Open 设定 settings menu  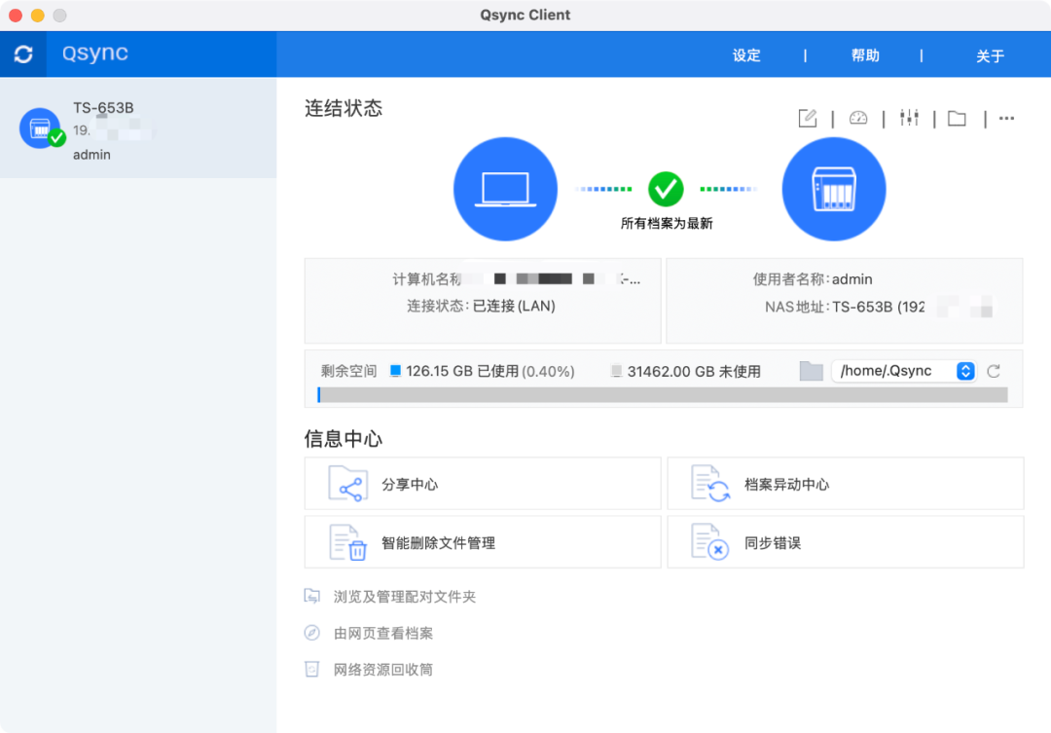(746, 55)
